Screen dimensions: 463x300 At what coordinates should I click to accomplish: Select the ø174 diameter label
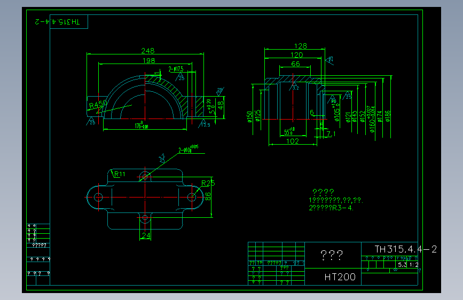(380, 116)
